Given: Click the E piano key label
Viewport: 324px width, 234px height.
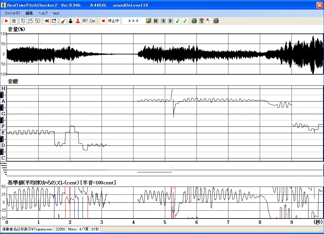Looking at the screenshot, I should (3, 132).
